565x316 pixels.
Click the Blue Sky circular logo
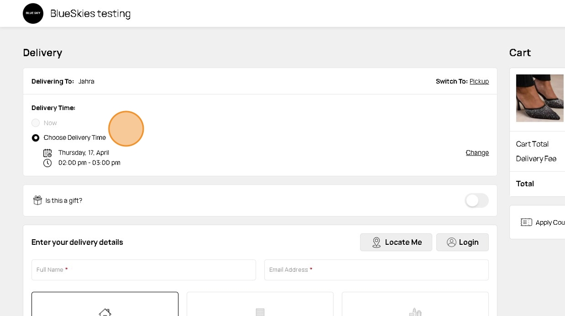click(33, 14)
